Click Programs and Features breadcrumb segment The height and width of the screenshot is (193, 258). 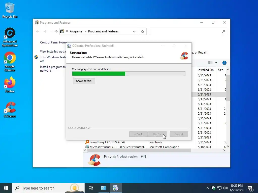(x=103, y=31)
